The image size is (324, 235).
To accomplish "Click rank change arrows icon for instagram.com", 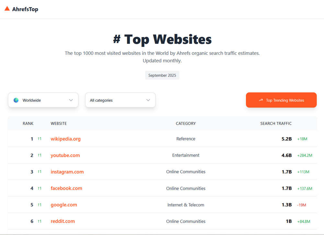I will [40, 172].
